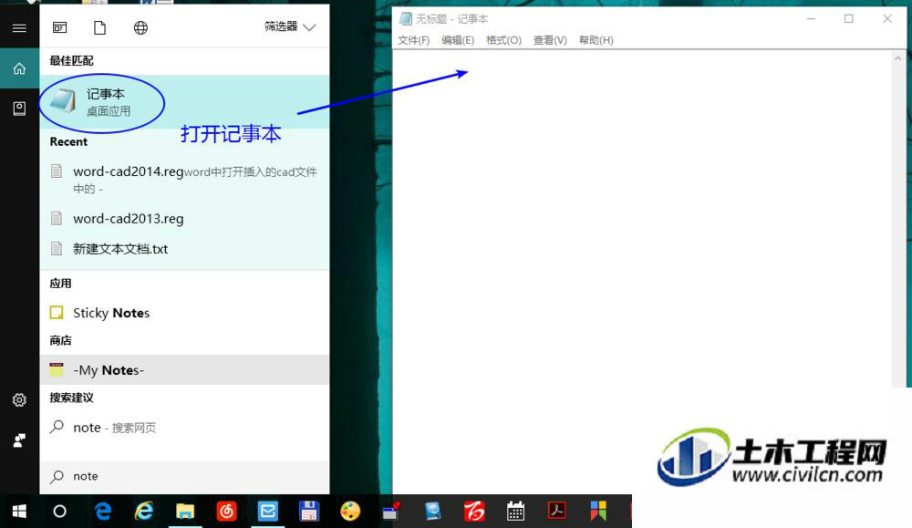Launch Microsoft Edge from taskbar

(x=103, y=512)
